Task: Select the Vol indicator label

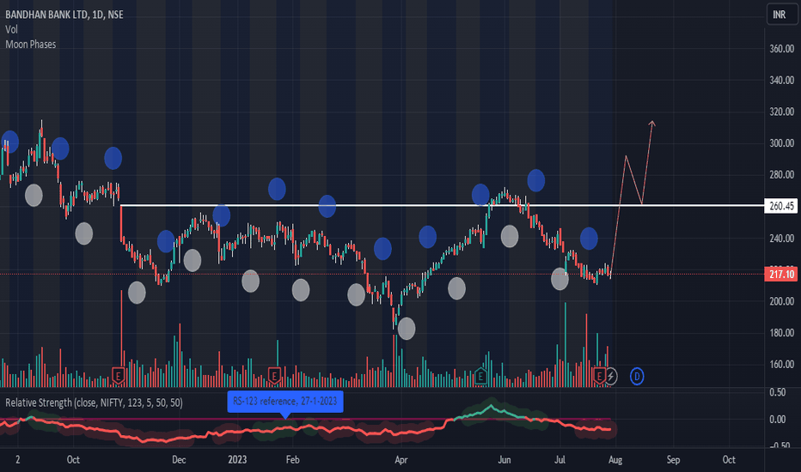Action: coord(11,29)
